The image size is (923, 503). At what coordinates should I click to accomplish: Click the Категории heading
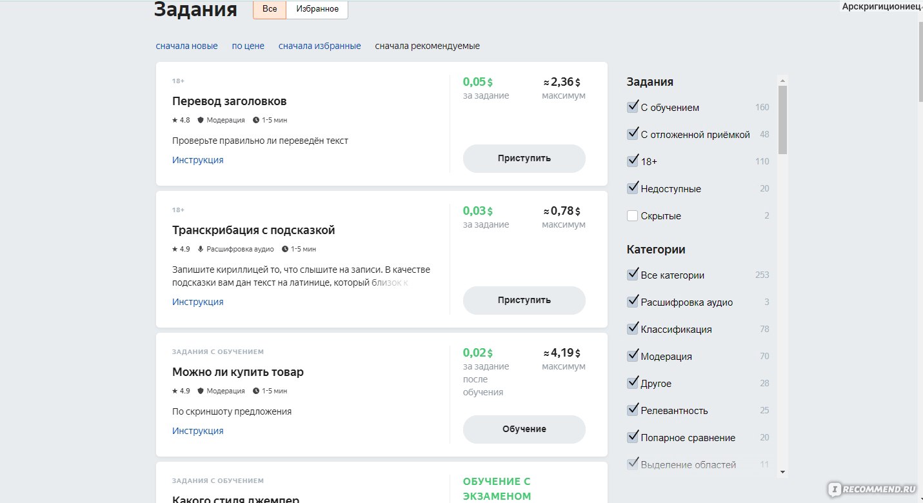[656, 250]
